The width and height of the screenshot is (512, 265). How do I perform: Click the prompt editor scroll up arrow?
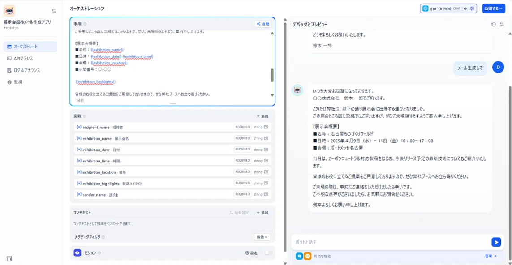pos(272,34)
